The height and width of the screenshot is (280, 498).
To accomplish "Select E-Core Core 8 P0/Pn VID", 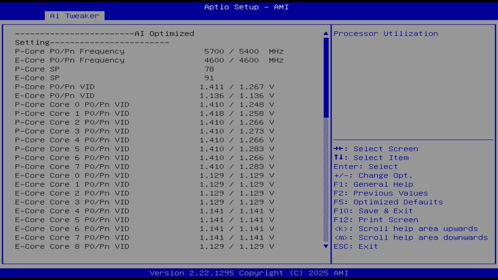I will pos(72,246).
